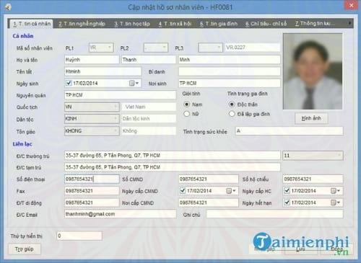Expand the Dân tộc KINH dropdown

point(92,119)
